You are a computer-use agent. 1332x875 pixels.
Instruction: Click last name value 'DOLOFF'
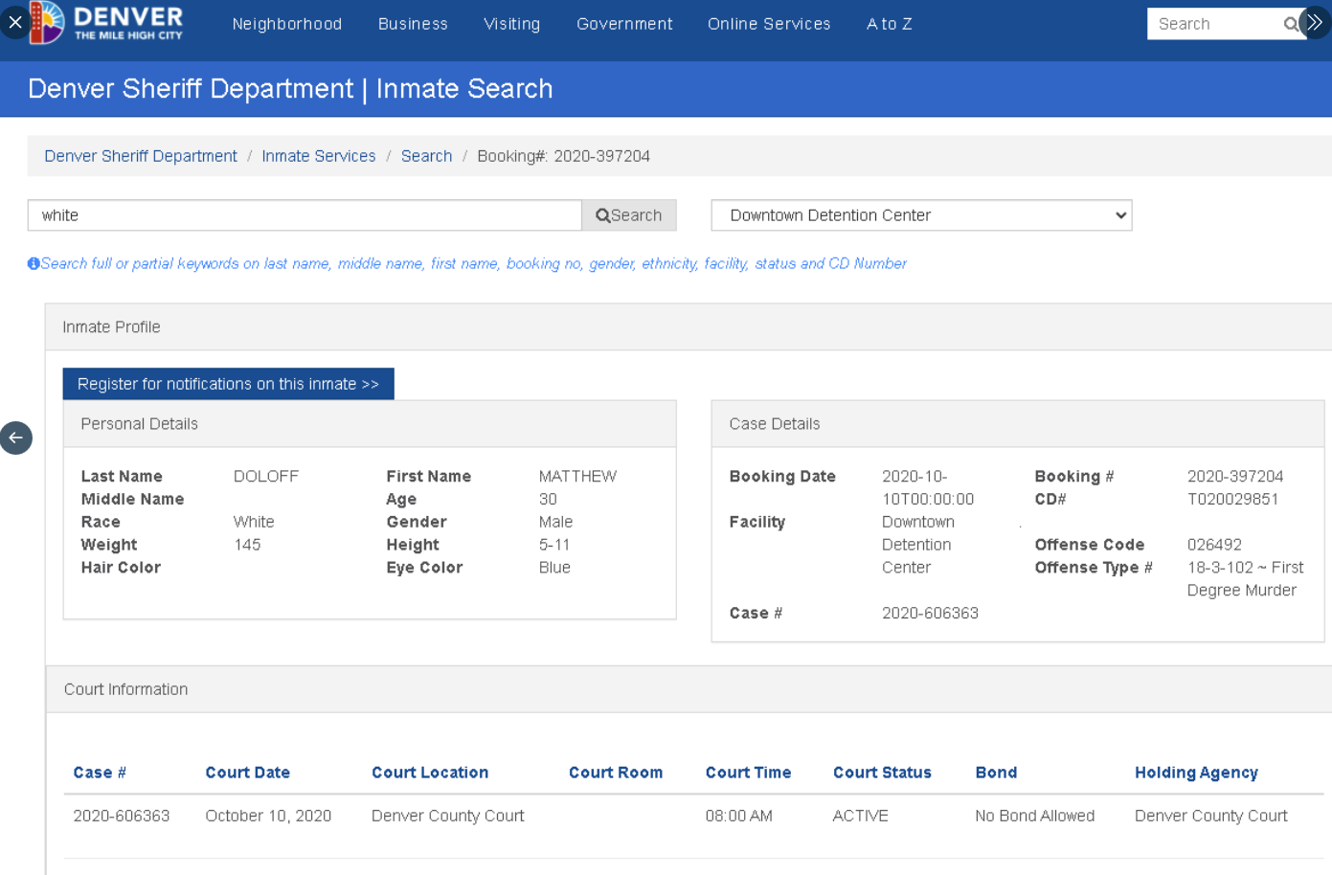pos(266,476)
